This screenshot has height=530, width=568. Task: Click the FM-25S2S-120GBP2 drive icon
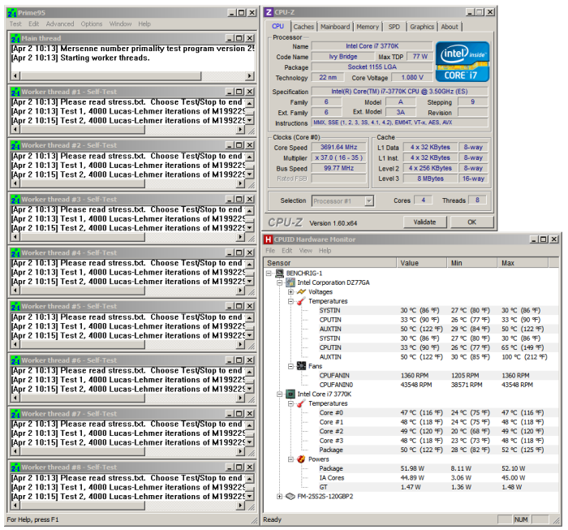290,496
